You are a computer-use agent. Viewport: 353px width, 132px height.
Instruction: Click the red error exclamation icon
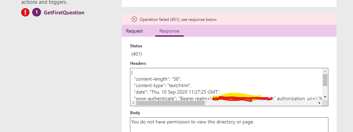point(25,12)
